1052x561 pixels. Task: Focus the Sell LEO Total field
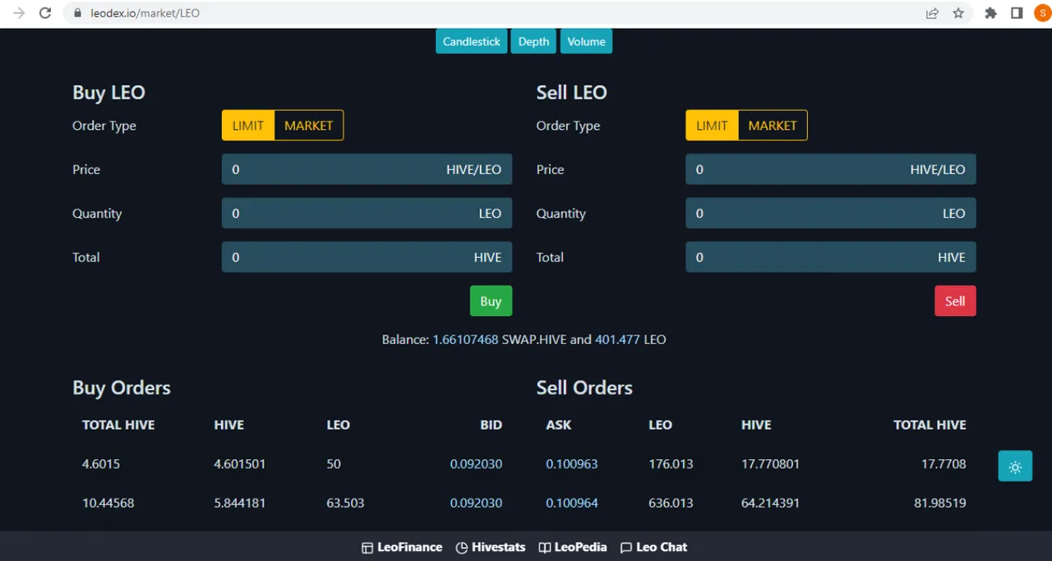[x=831, y=257]
